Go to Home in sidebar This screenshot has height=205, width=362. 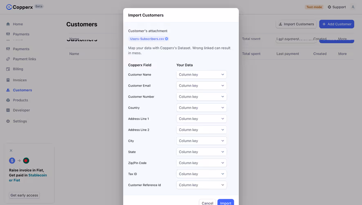point(18,24)
